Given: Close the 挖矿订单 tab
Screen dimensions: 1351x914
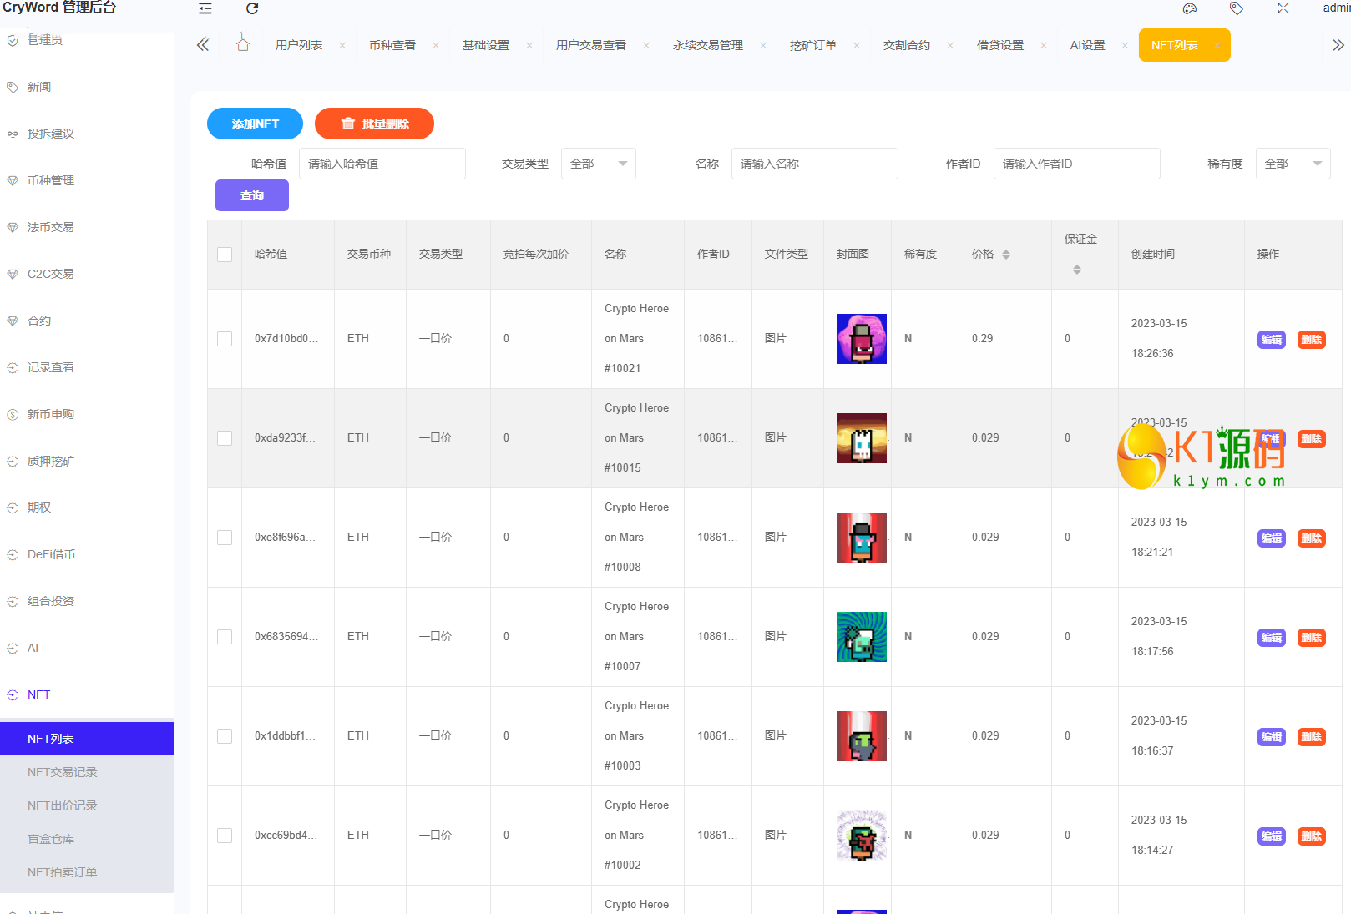Looking at the screenshot, I should point(857,46).
